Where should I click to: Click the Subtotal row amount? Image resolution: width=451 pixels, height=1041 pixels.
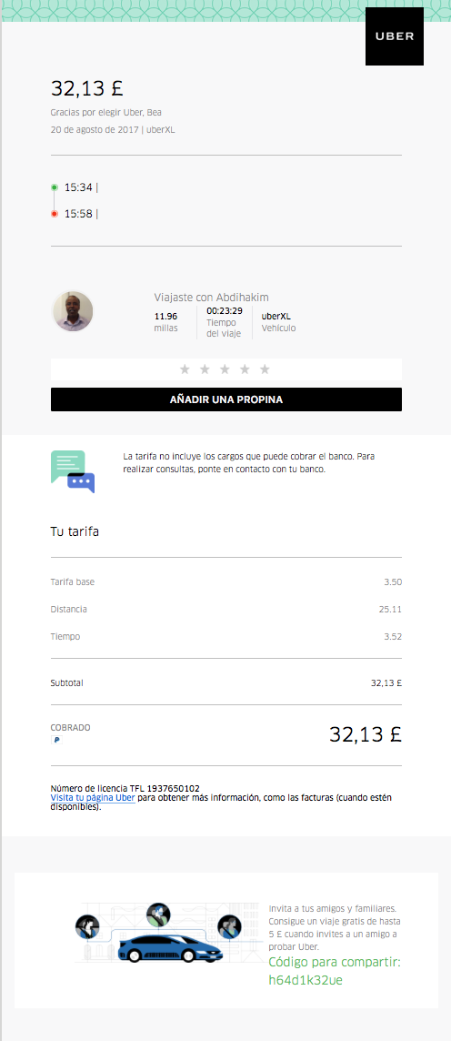click(386, 682)
